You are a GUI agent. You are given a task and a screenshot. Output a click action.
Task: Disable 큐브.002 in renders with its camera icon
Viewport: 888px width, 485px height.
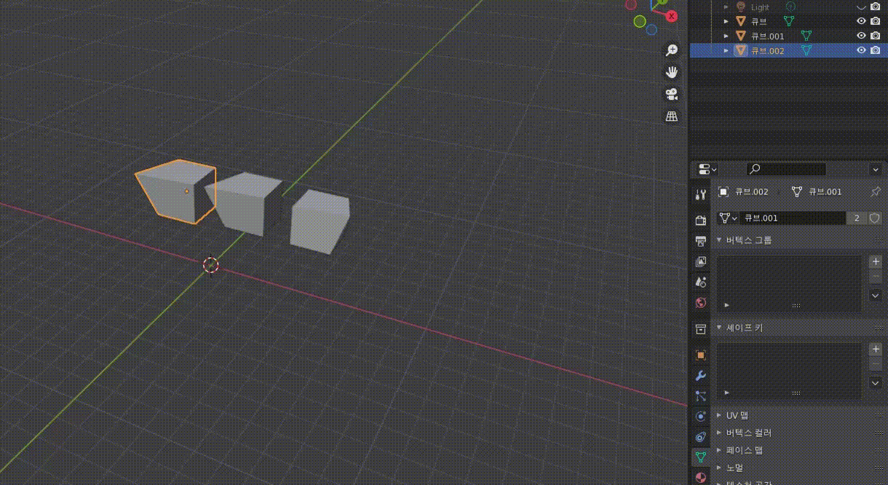click(x=876, y=50)
